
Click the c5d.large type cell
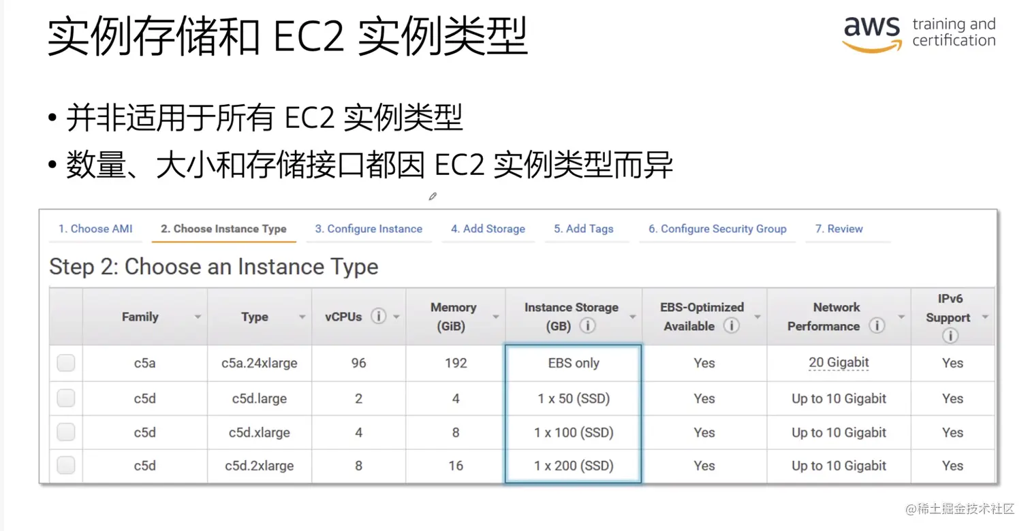(x=260, y=398)
